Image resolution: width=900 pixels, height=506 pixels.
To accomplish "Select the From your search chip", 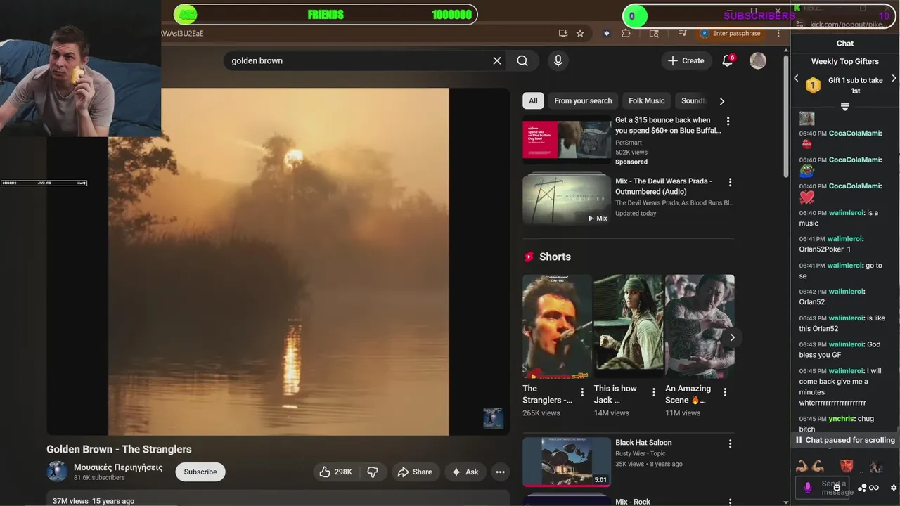I will coord(583,100).
